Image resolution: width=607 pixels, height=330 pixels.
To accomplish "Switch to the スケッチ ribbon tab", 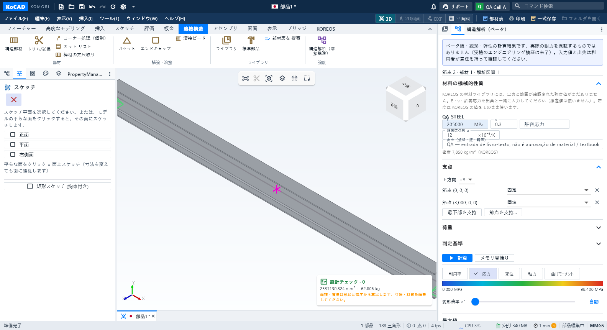I will coord(125,29).
